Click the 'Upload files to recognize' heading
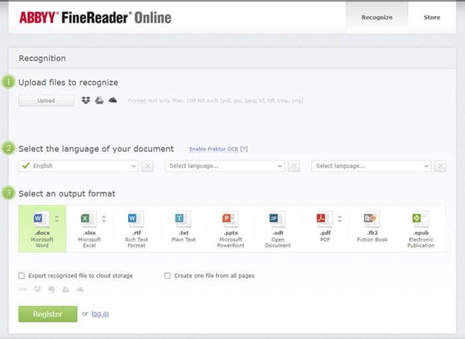 pyautogui.click(x=68, y=83)
